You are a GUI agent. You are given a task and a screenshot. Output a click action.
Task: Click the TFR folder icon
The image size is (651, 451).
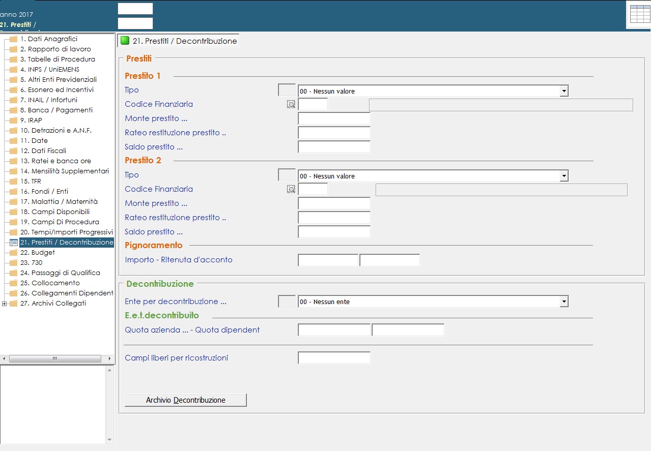[x=13, y=182]
